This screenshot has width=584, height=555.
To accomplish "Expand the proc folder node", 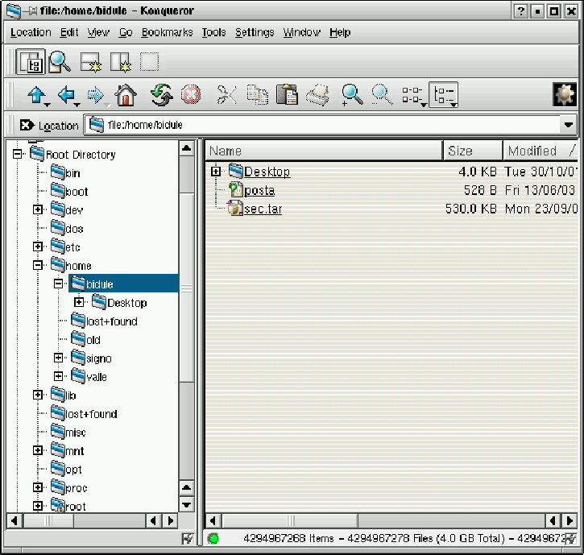I will click(x=38, y=487).
